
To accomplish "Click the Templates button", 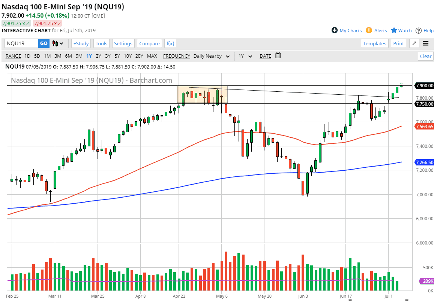I will tap(374, 43).
